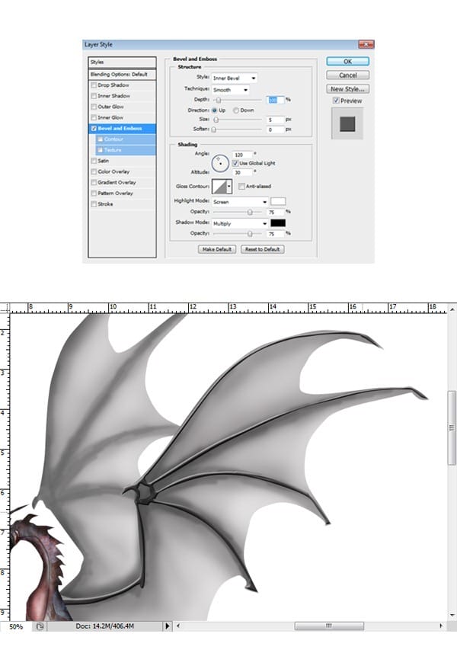
Task: Click Make Default button
Action: pos(216,249)
